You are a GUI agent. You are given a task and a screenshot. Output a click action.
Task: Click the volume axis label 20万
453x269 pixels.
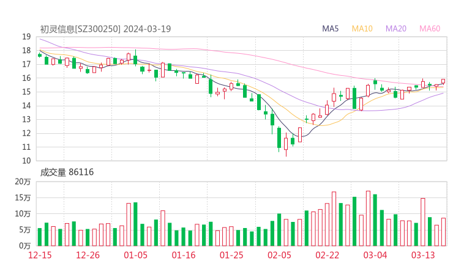(x=23, y=182)
